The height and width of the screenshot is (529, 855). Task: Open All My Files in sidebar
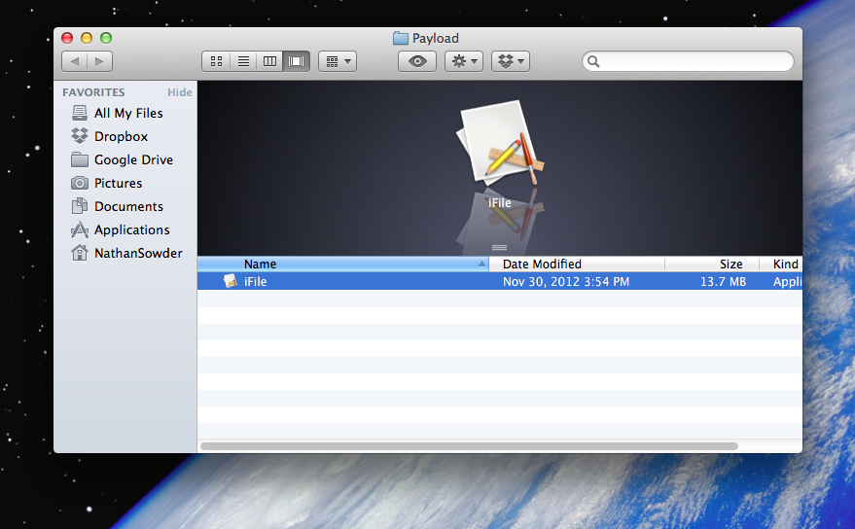128,113
